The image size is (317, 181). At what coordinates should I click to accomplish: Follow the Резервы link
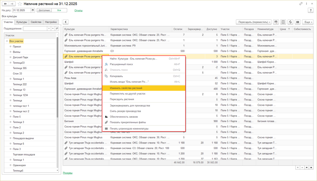pyautogui.click(x=68, y=173)
